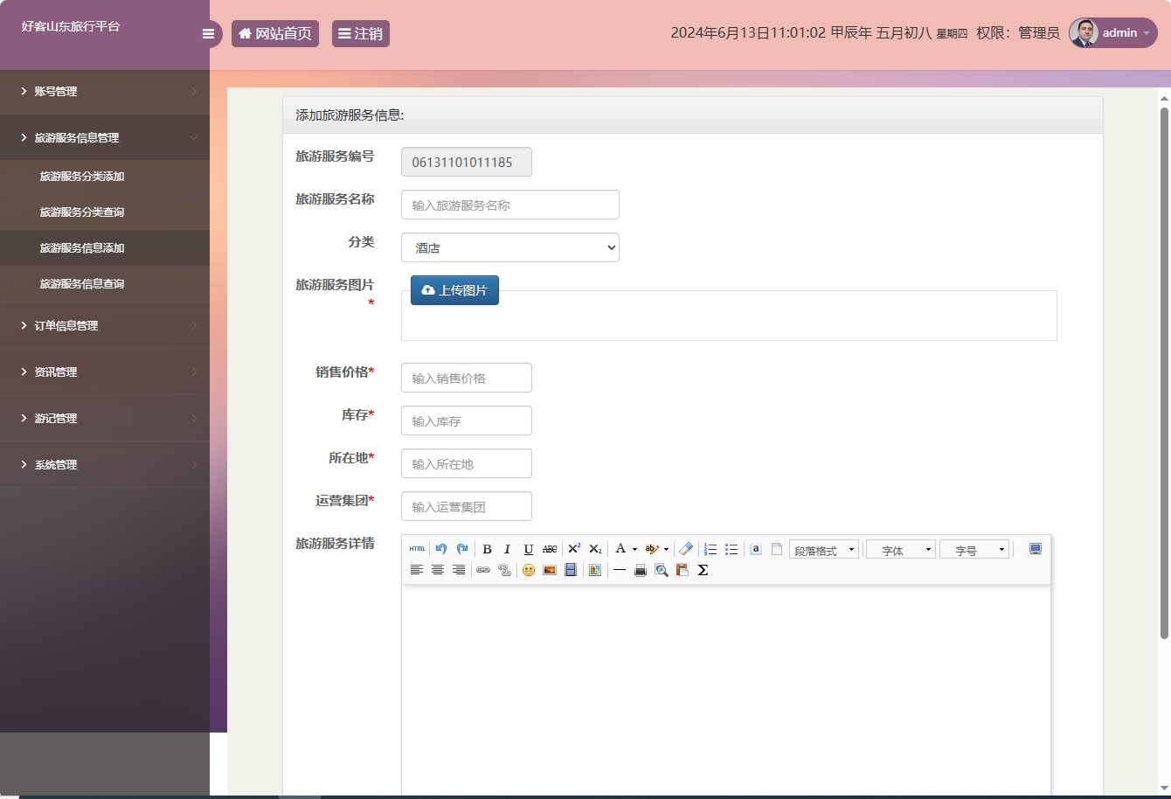Click the print icon in editor
This screenshot has height=799, width=1171.
(640, 570)
